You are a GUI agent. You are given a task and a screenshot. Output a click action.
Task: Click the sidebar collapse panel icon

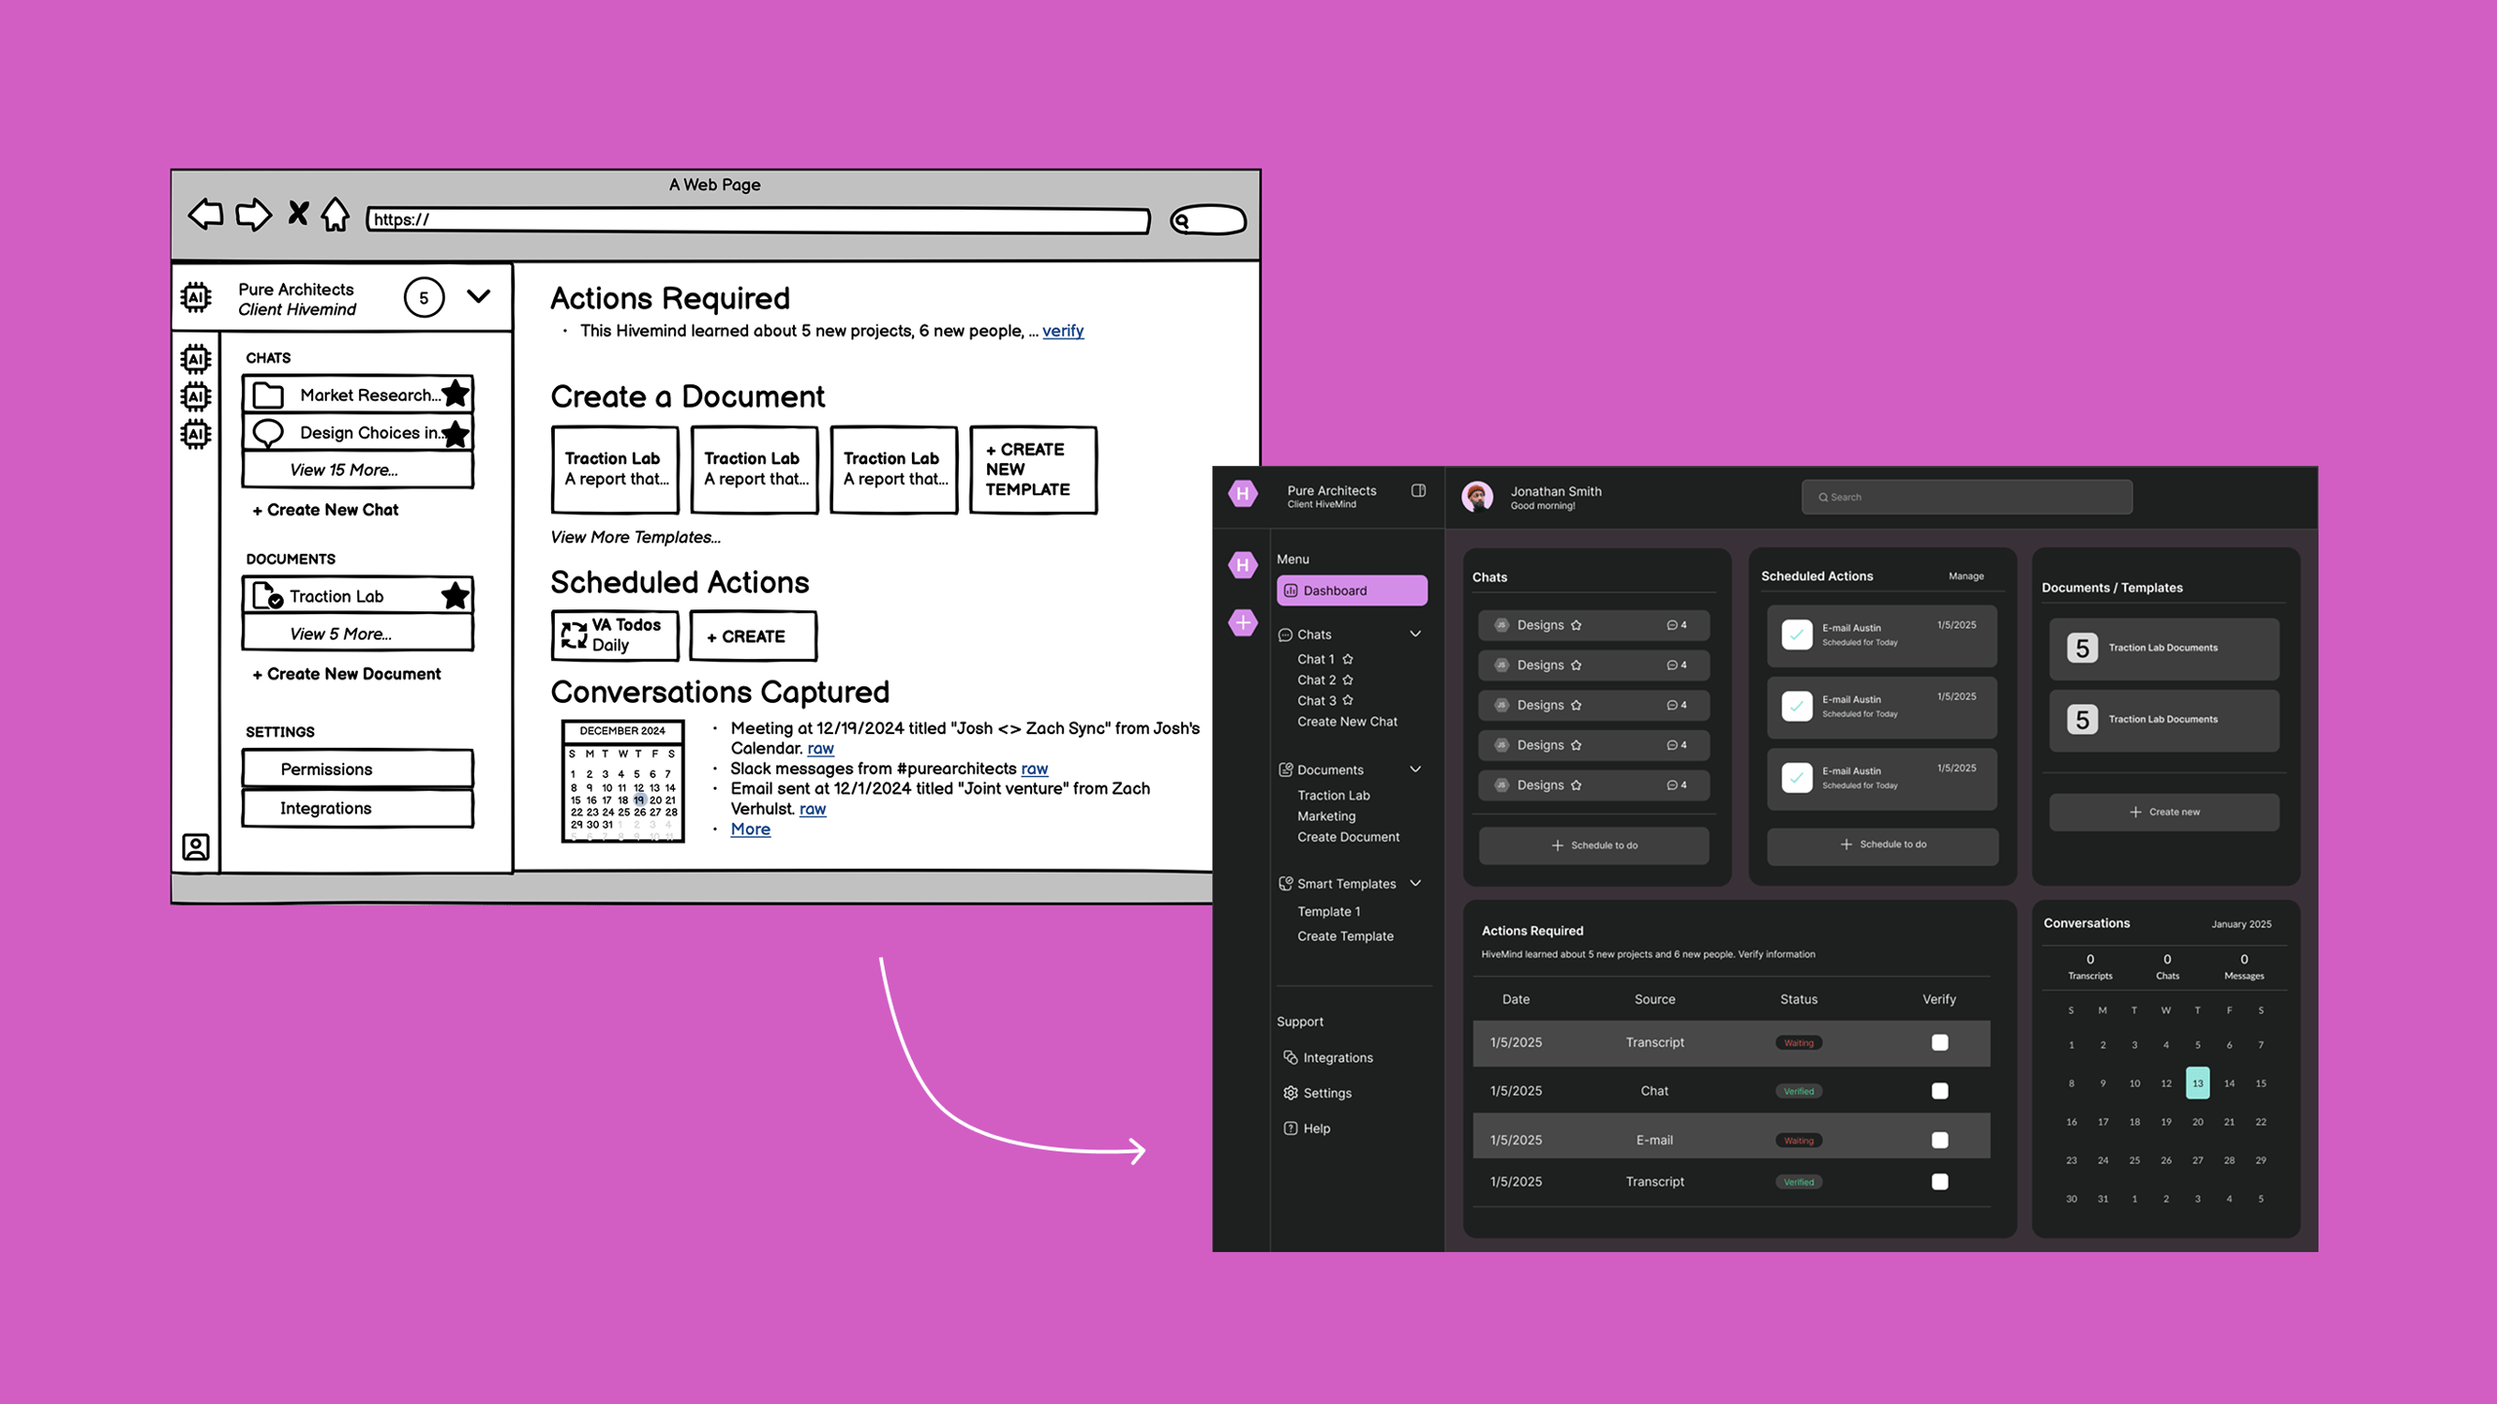(x=1418, y=490)
